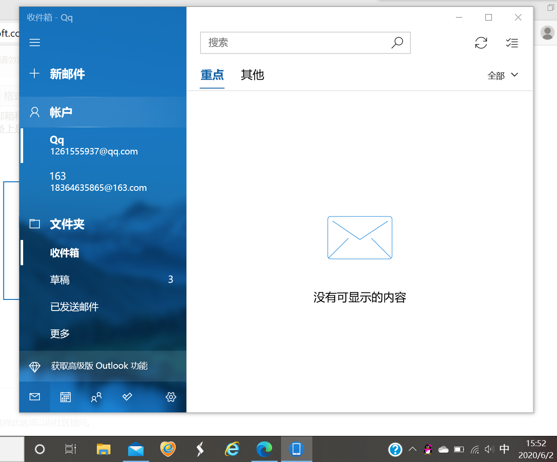
Task: Open the blue phone taskbar app
Action: point(296,449)
